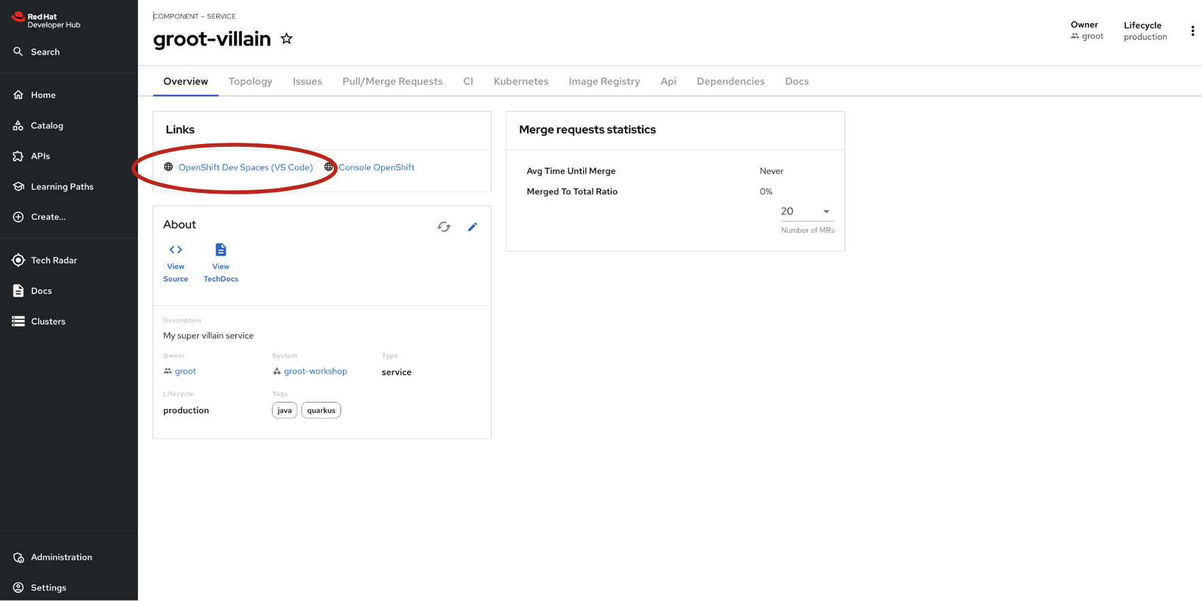
Task: Refresh the entity with the sync icon
Action: point(444,227)
